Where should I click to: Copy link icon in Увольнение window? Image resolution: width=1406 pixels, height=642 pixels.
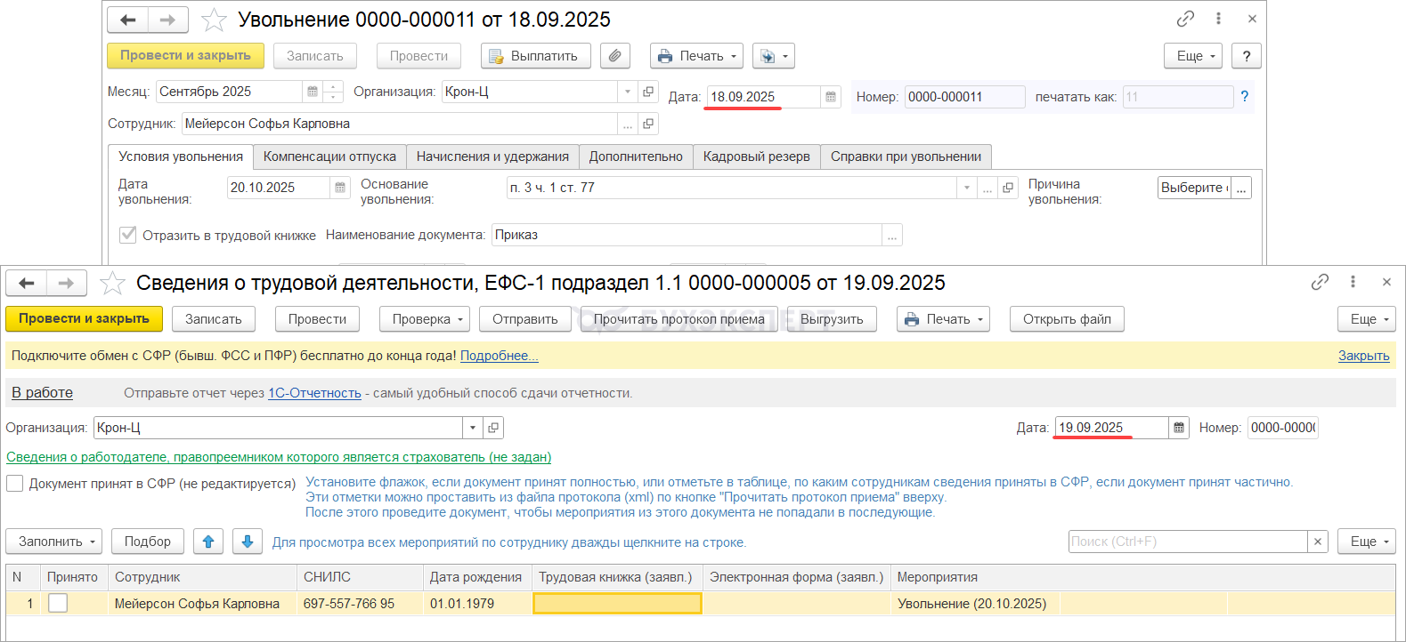coord(1185,19)
